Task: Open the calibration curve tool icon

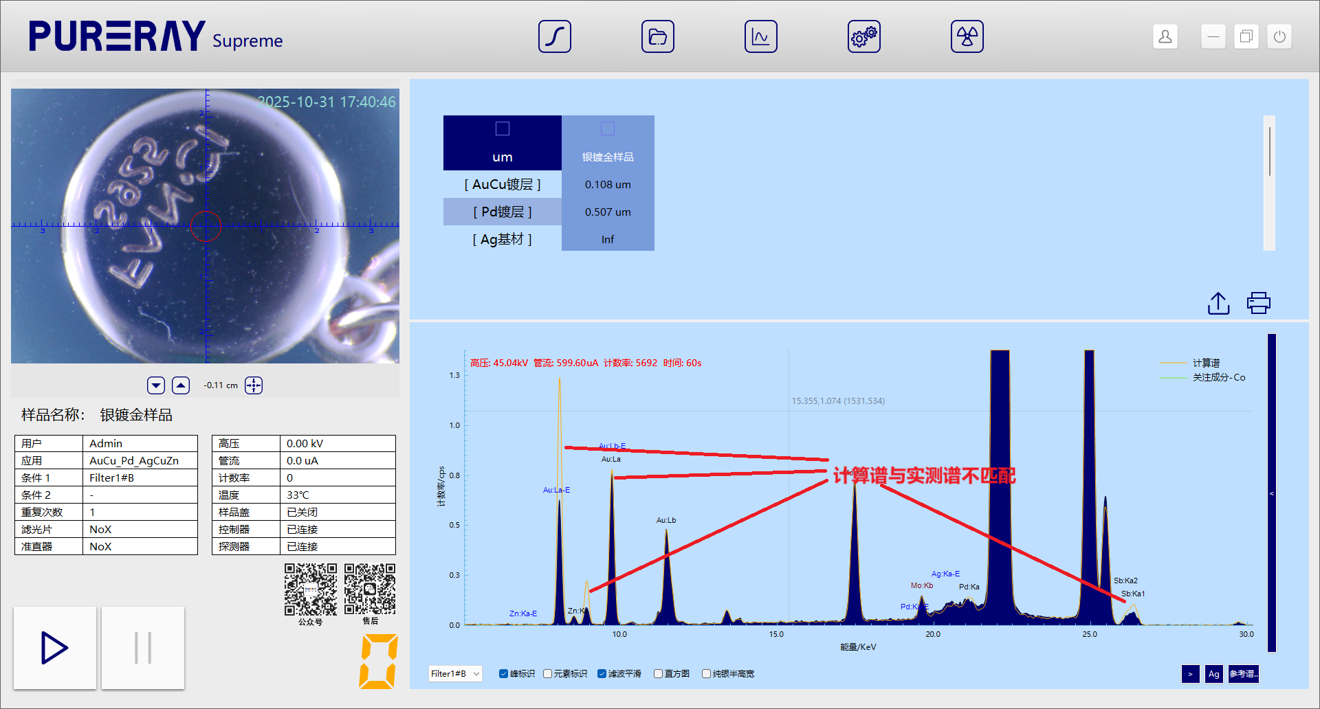Action: coord(555,36)
